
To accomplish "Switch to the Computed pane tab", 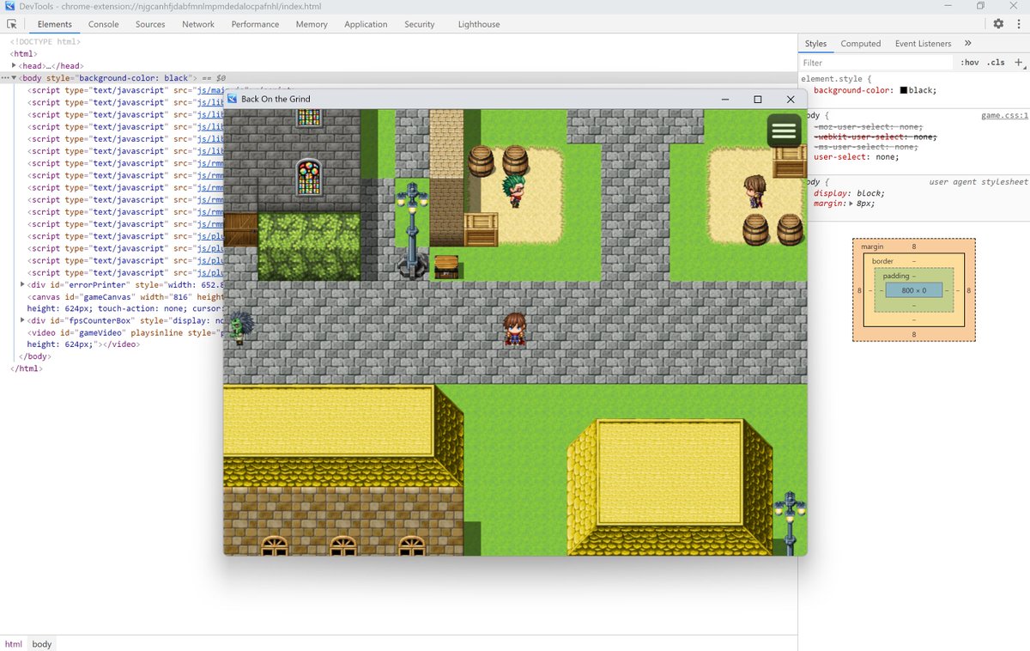I will click(861, 43).
